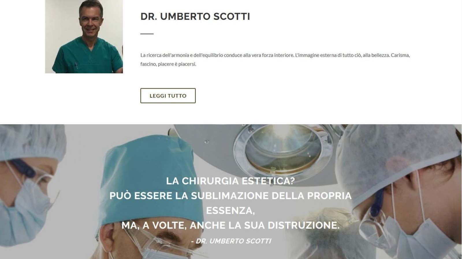This screenshot has width=462, height=259.
Task: Open the Dr. Umberto Scotti portrait photo
Action: pyautogui.click(x=84, y=37)
